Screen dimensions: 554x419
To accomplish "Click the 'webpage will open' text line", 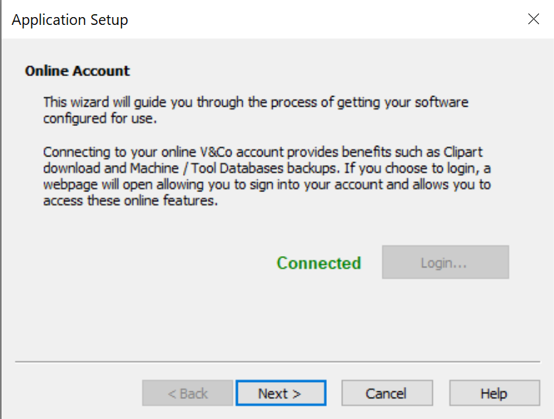I will pos(267,185).
